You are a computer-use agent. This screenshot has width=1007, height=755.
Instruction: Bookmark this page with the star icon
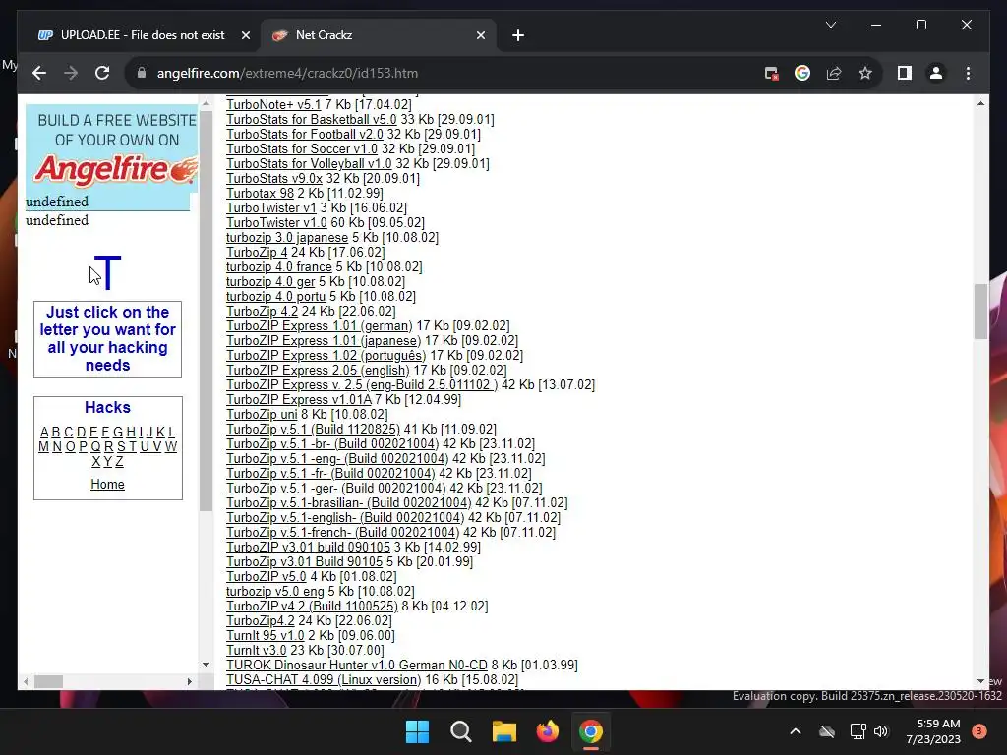point(865,73)
